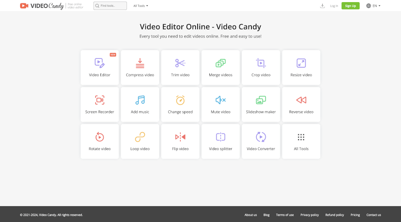
Task: Click the 'Crop video' card label
Action: coord(261,75)
